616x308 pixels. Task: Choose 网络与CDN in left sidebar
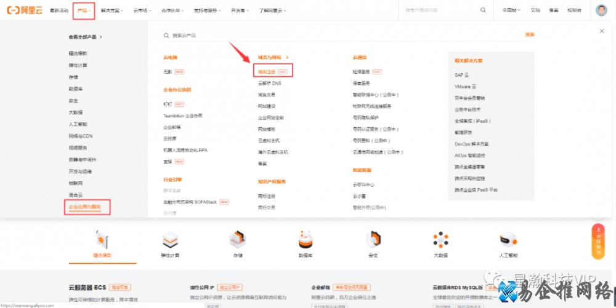[81, 136]
